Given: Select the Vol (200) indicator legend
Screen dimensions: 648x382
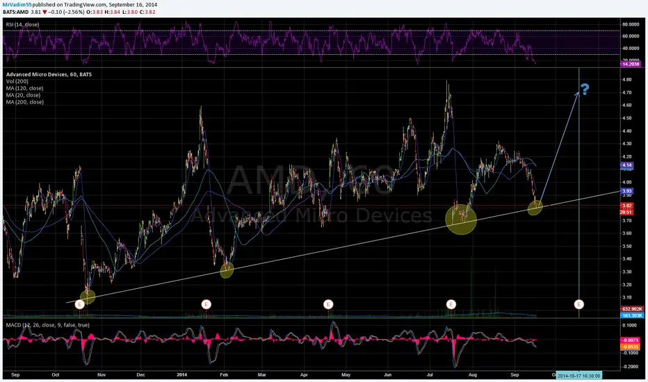Looking at the screenshot, I should coord(17,81).
